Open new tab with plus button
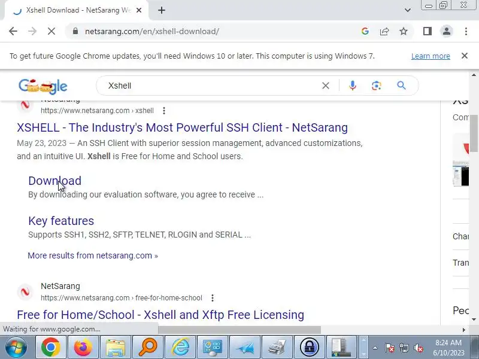Viewport: 479px width, 359px height. click(162, 10)
